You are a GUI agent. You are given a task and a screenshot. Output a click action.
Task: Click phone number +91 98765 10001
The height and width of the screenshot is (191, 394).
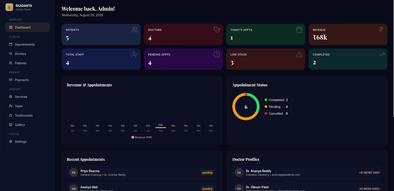pos(369,173)
